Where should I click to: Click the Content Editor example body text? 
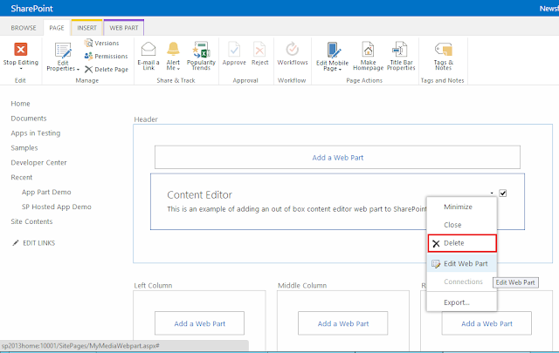(297, 209)
